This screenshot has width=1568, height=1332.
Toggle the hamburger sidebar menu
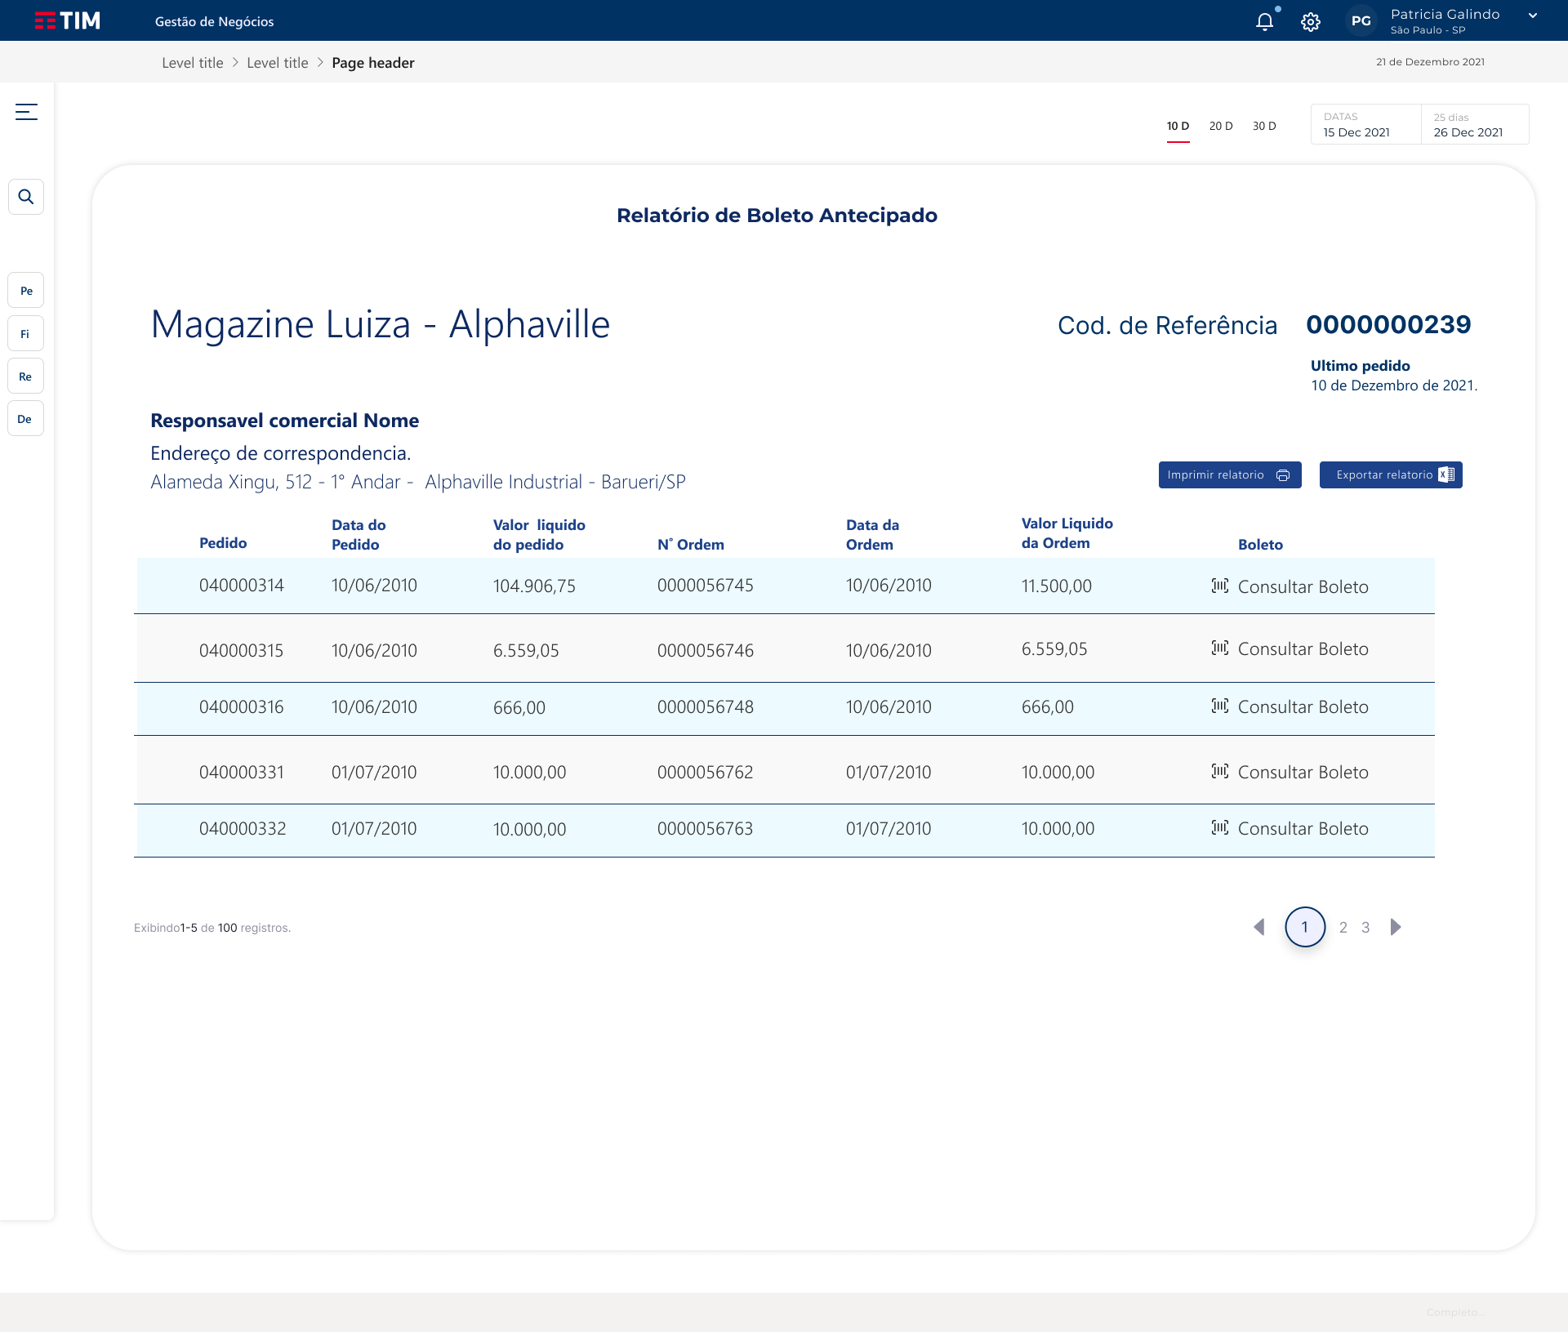[26, 112]
